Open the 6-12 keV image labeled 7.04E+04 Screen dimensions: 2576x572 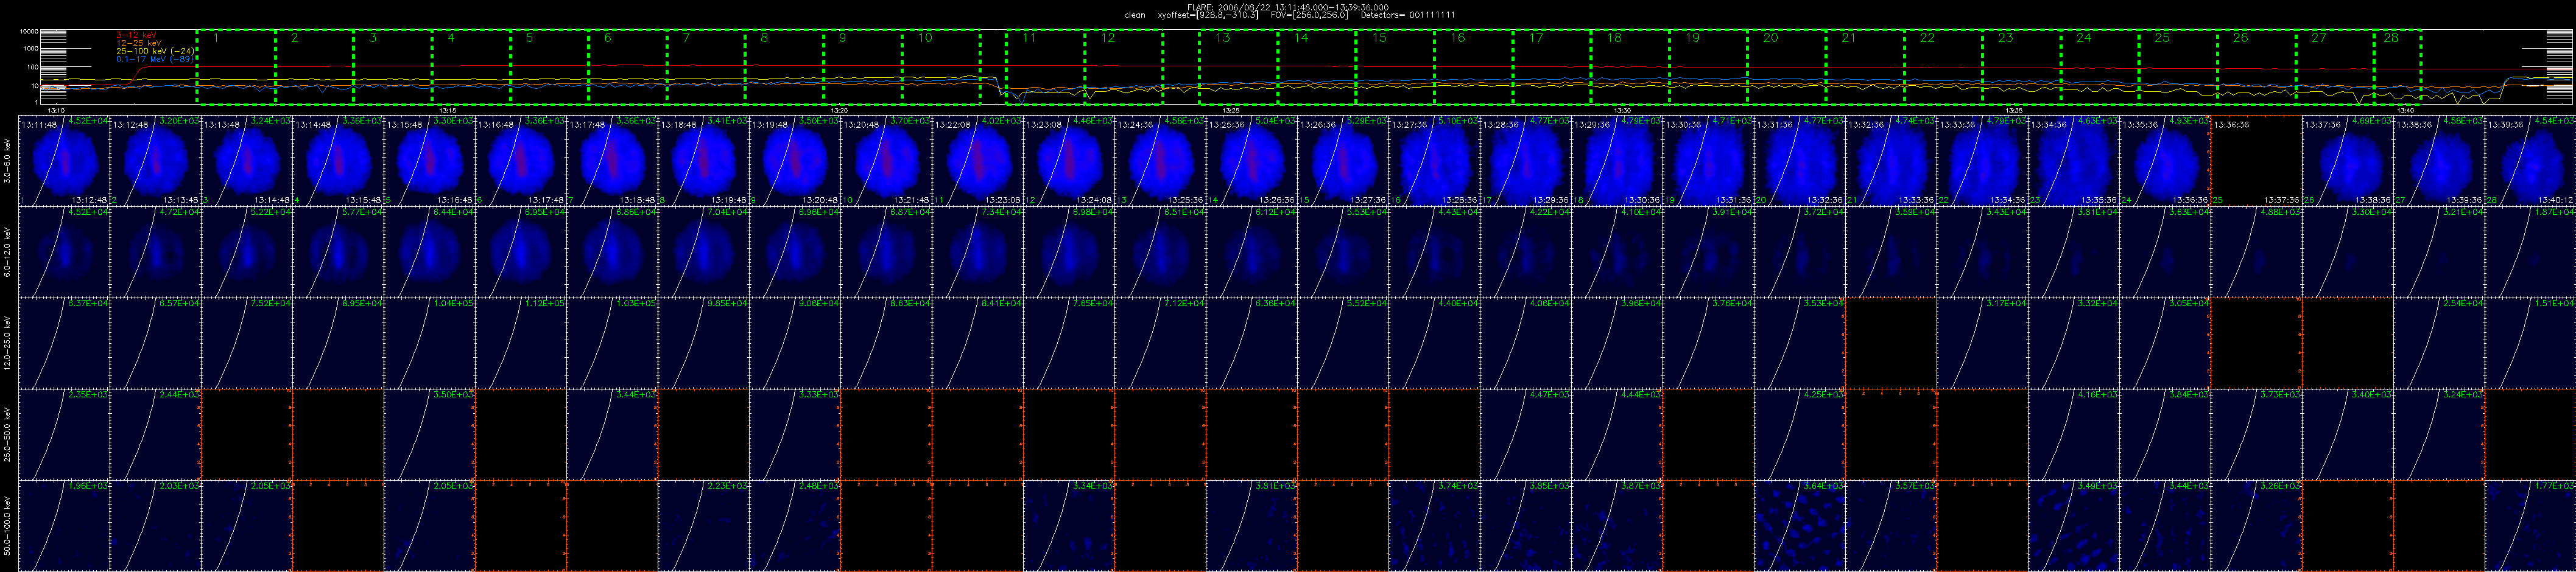coord(704,252)
